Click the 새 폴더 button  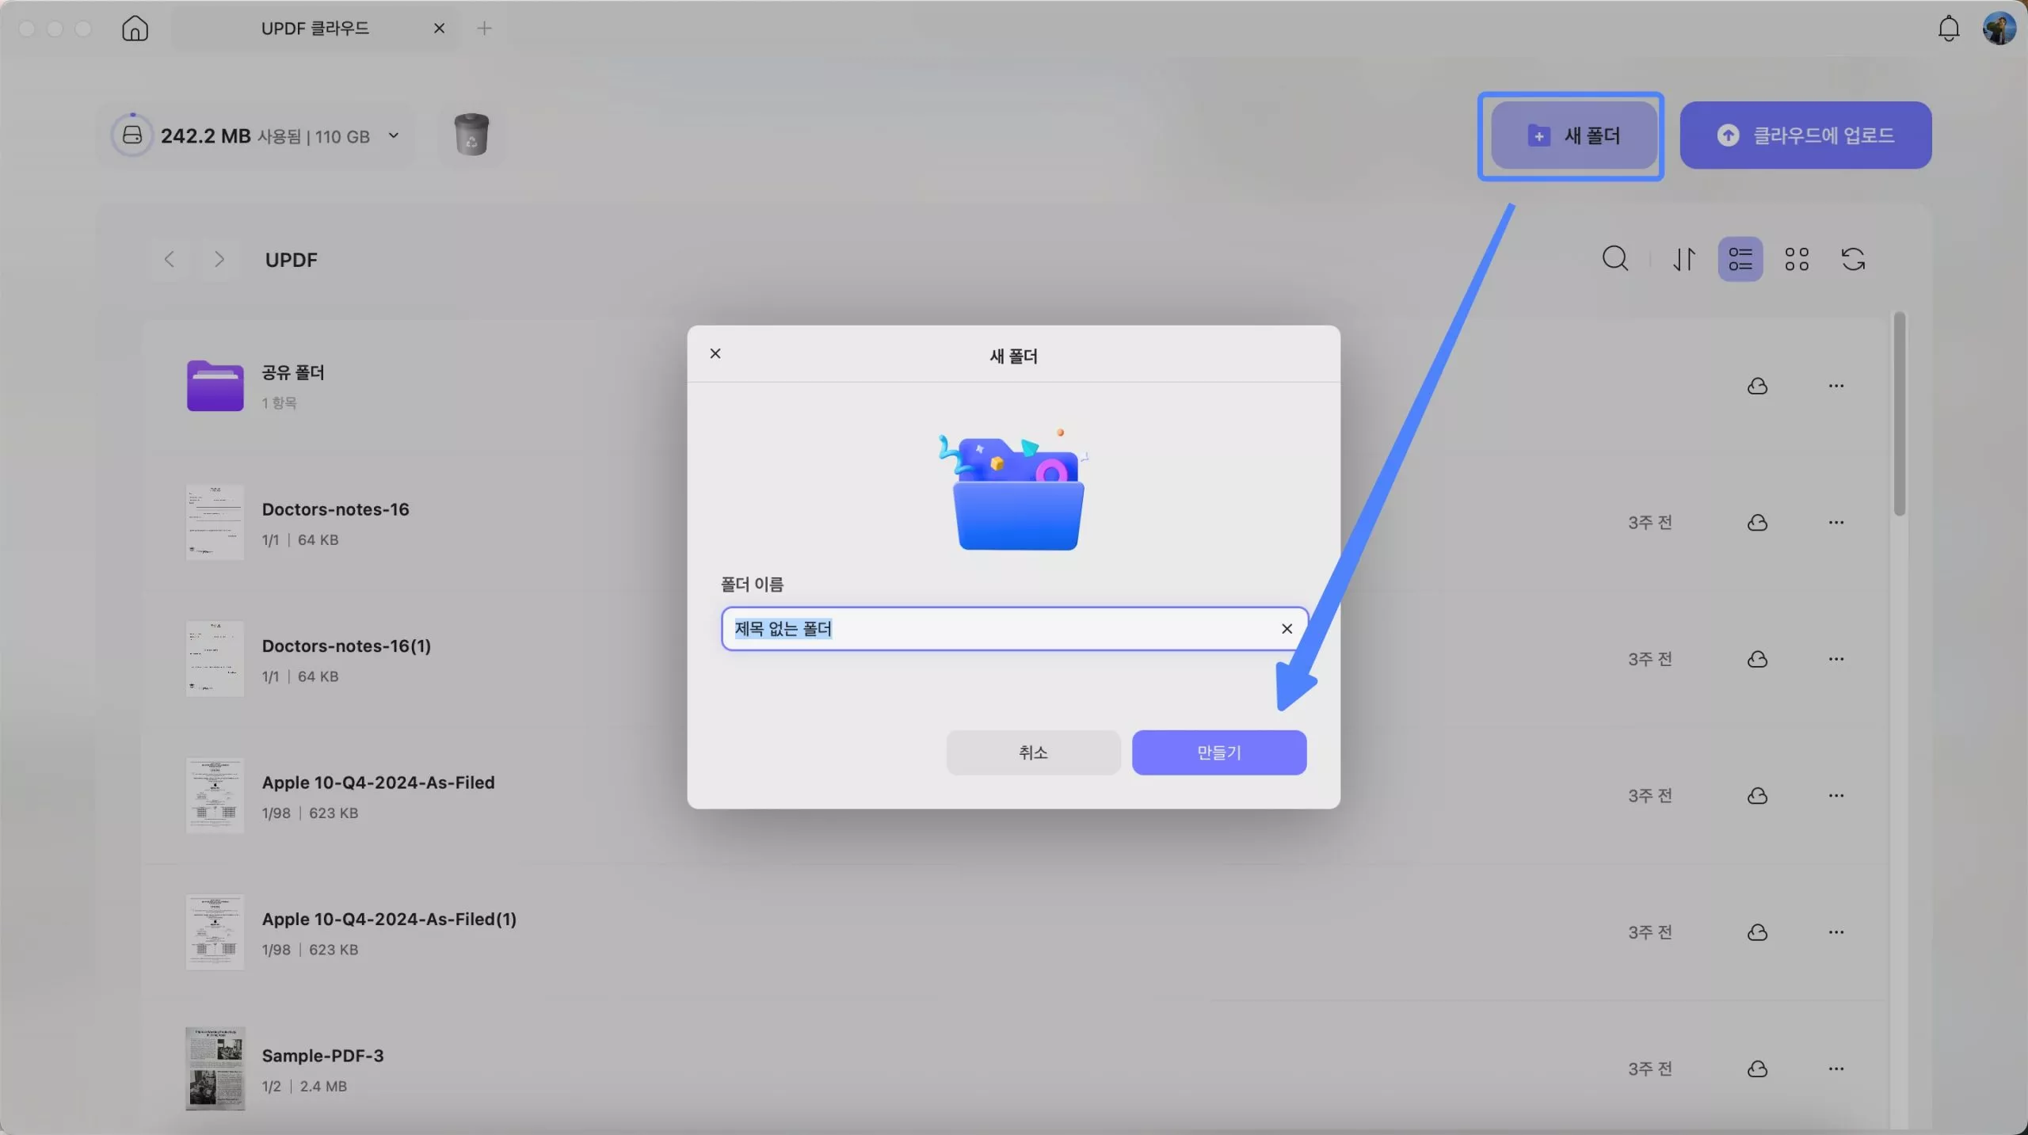click(x=1573, y=135)
